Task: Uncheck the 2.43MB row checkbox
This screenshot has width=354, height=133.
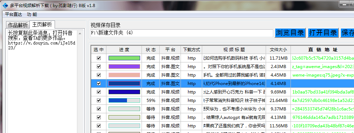Action: tap(99, 66)
